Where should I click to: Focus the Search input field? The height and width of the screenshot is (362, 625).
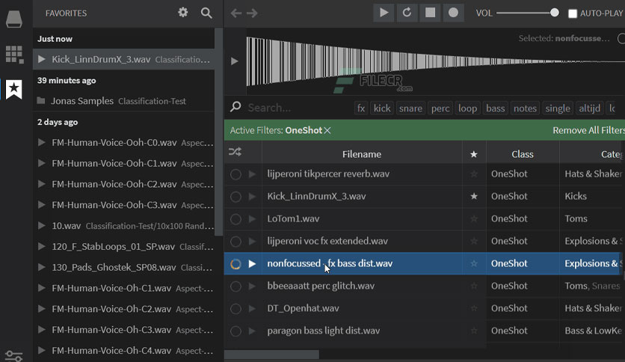coord(299,108)
